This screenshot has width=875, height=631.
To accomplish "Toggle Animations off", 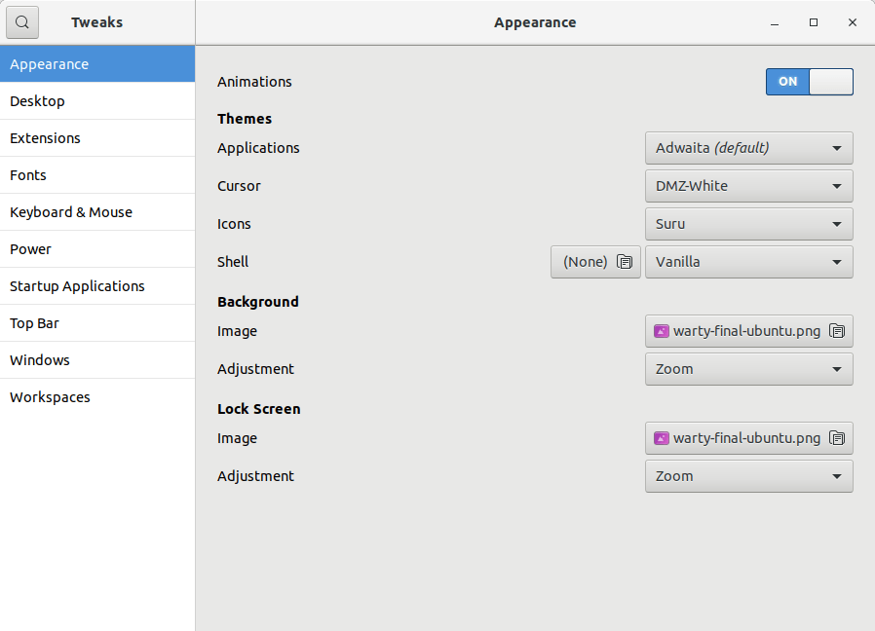I will click(x=810, y=82).
